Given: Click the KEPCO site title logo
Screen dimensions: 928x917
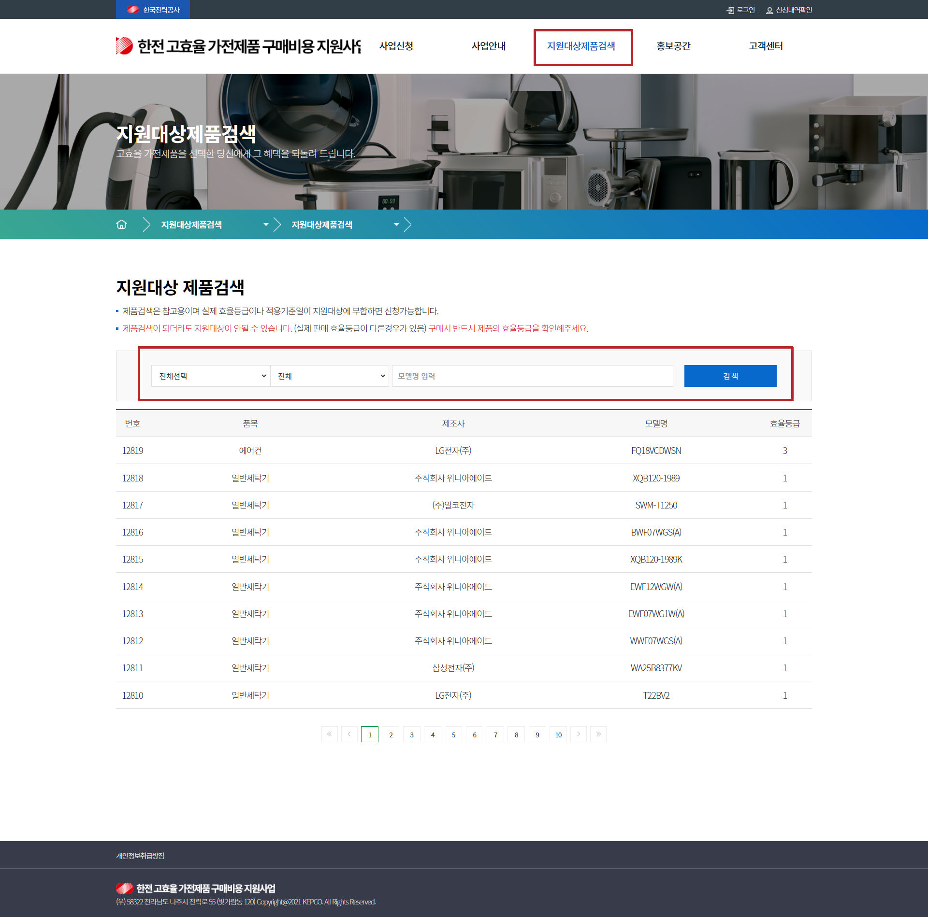Looking at the screenshot, I should [238, 46].
